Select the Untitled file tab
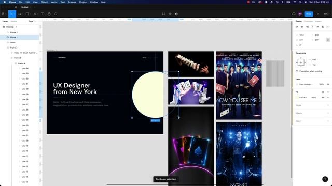 [25, 7]
